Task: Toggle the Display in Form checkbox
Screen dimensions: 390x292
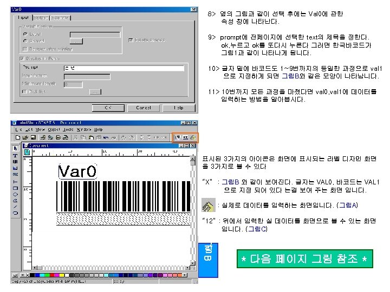Action: coord(22,58)
